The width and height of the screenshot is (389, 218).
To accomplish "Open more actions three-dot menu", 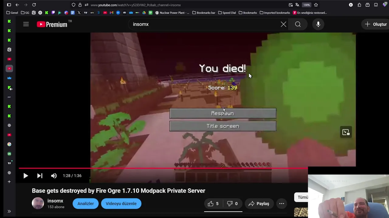I will tap(282, 204).
